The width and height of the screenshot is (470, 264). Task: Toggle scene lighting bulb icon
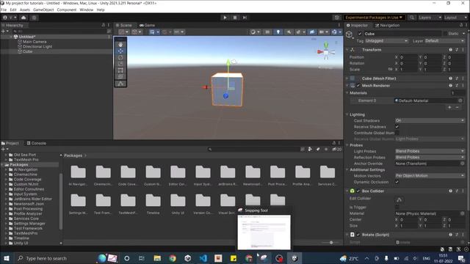click(x=278, y=32)
